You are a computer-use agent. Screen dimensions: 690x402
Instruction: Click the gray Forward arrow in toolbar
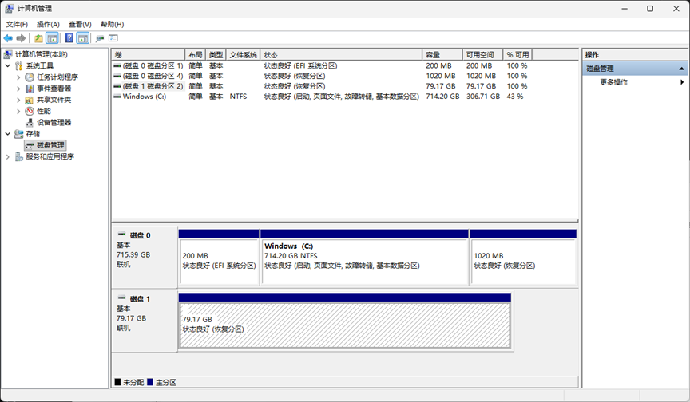21,38
